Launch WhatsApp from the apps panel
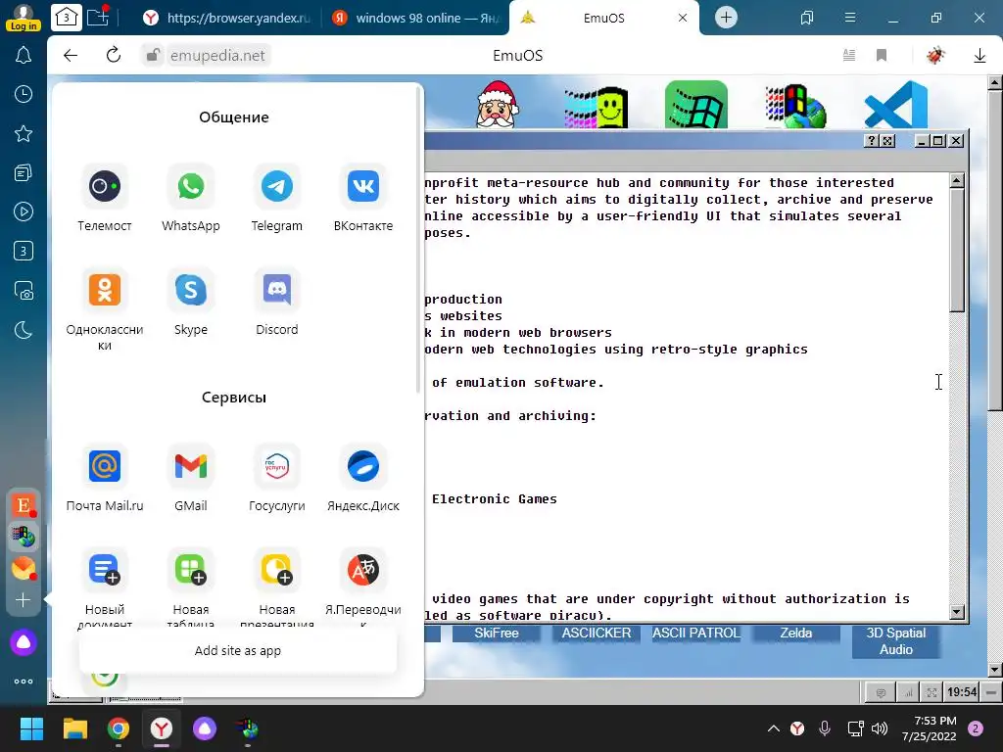The height and width of the screenshot is (752, 1003). pyautogui.click(x=191, y=187)
